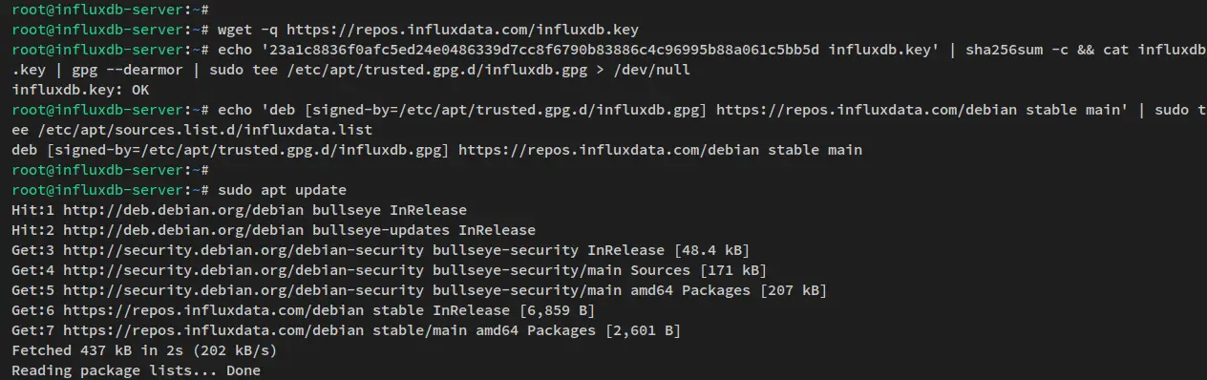The width and height of the screenshot is (1207, 380).
Task: Click the printed 'deb [signed-by=...' output line
Action: click(436, 149)
